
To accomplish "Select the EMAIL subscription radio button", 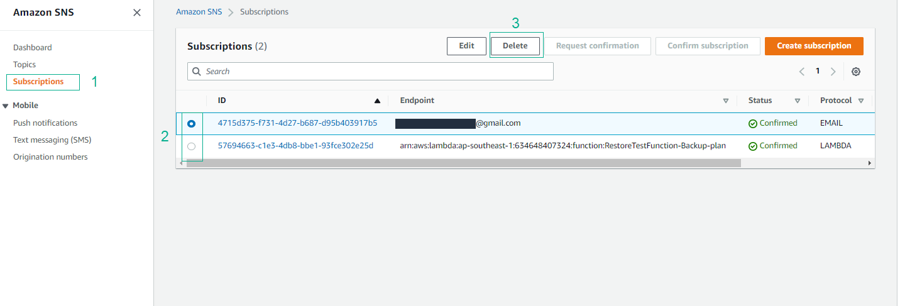I will 192,124.
